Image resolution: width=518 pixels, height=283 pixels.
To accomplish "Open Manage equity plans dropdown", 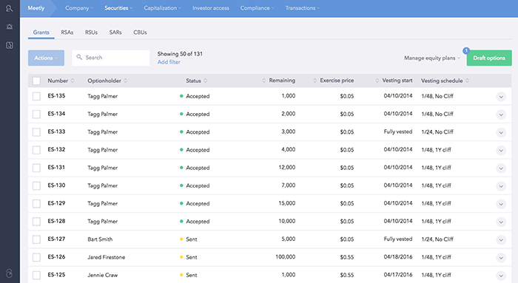I will 432,58.
